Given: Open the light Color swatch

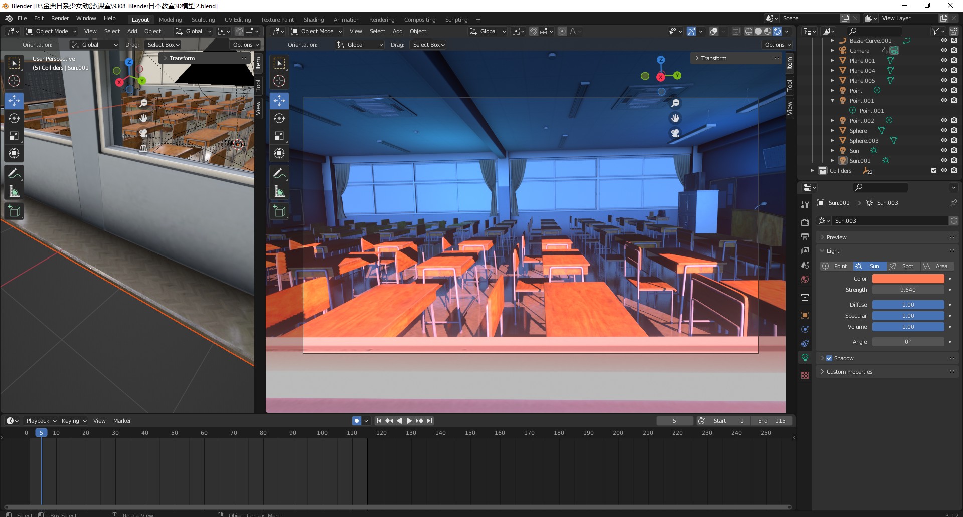Looking at the screenshot, I should point(908,279).
